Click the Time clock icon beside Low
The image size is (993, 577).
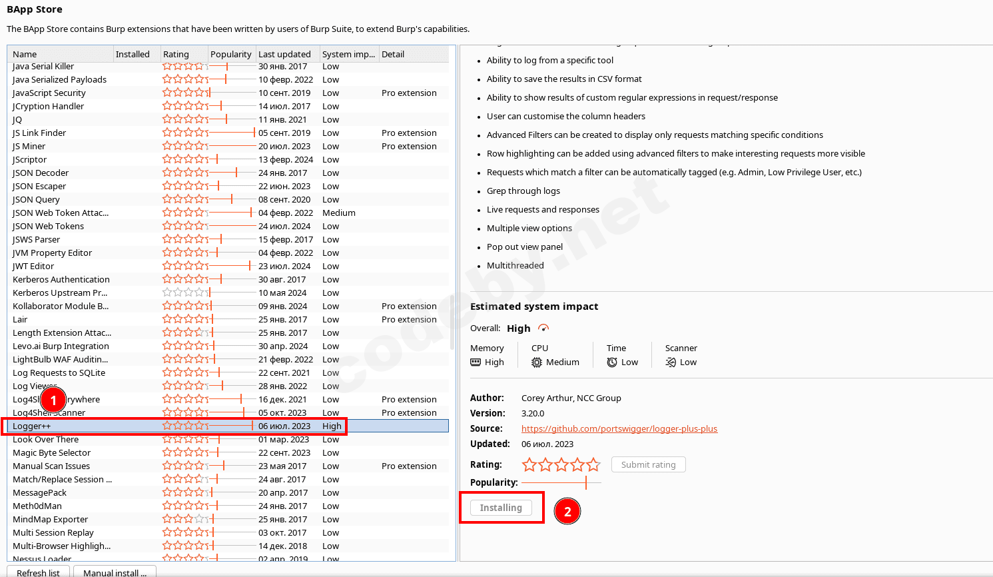click(612, 362)
